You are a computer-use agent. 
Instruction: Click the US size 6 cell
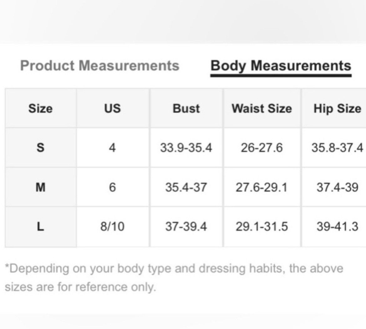(x=112, y=187)
